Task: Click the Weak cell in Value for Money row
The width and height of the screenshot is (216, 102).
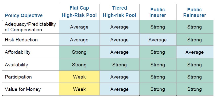Action: (x=79, y=89)
